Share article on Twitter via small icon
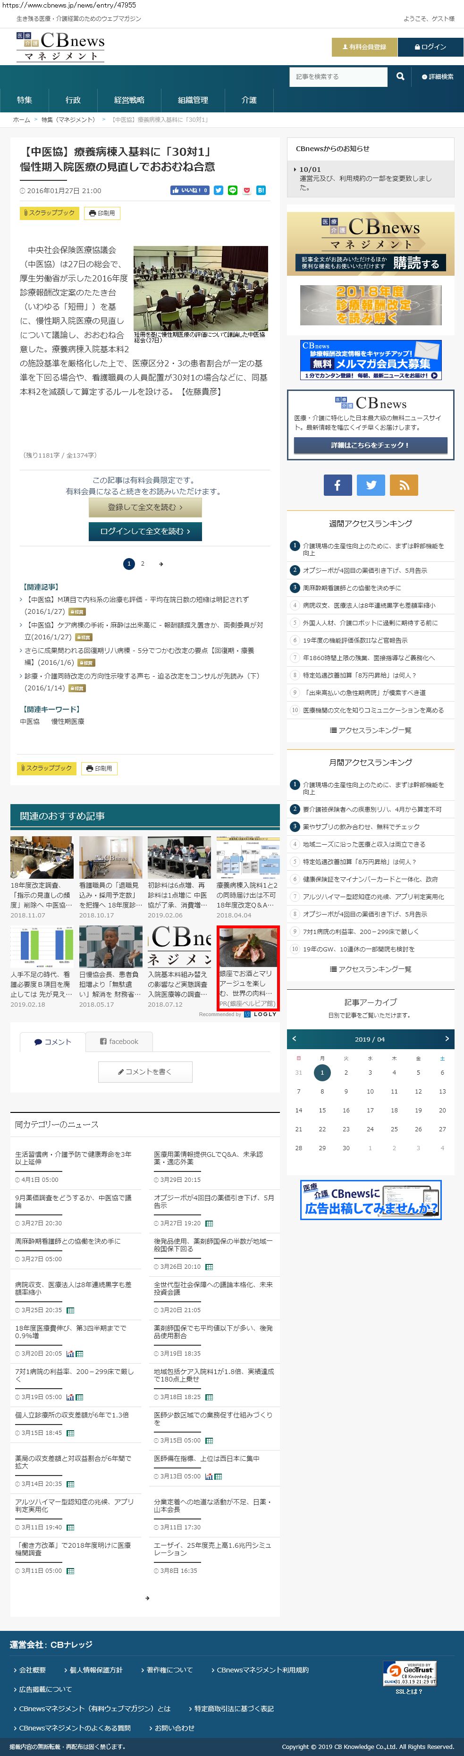464x1756 pixels. [219, 190]
